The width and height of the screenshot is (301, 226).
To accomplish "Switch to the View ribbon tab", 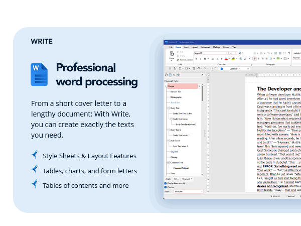I will pos(234,47).
